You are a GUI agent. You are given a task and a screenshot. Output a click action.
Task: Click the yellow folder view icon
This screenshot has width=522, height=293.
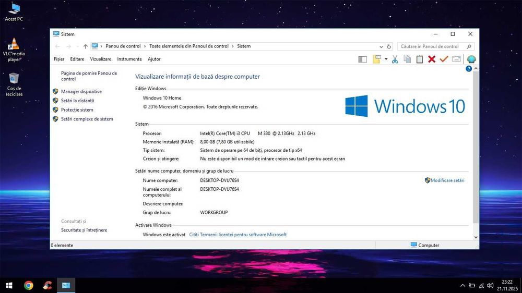pyautogui.click(x=376, y=59)
